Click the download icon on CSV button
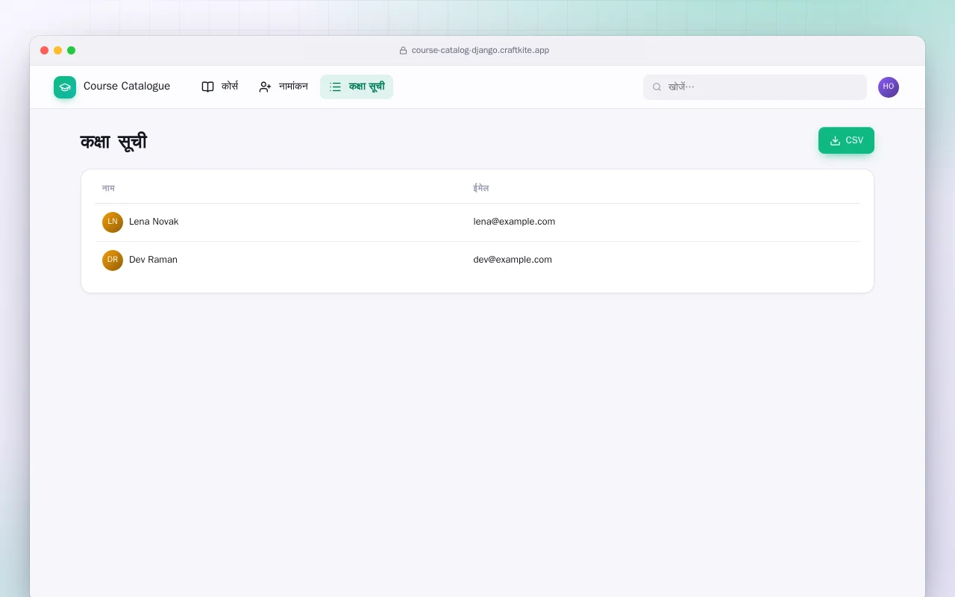Image resolution: width=955 pixels, height=597 pixels. point(836,140)
